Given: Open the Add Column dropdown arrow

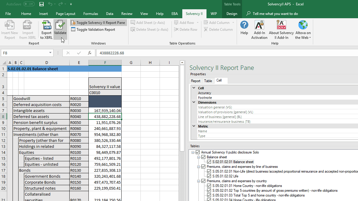Looking at the screenshot, I should click(x=233, y=23).
